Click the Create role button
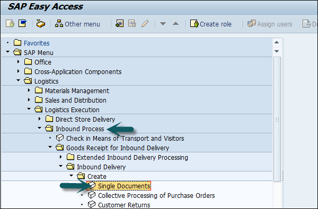This screenshot has width=318, height=209. pos(211,24)
